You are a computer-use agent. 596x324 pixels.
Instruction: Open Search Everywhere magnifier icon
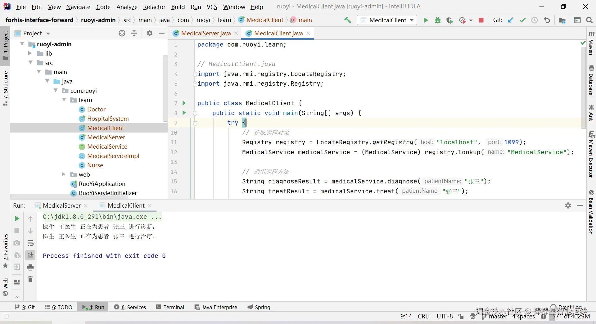pyautogui.click(x=589, y=20)
